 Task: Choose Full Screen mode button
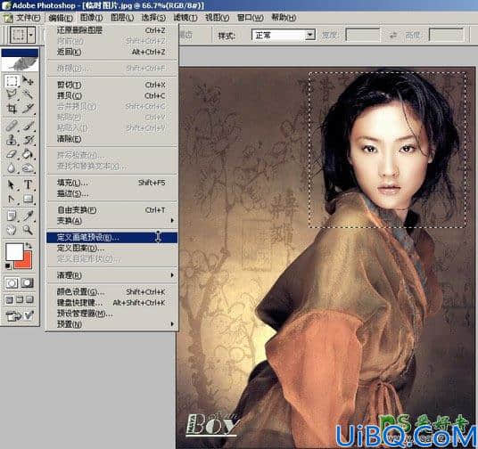coord(30,299)
